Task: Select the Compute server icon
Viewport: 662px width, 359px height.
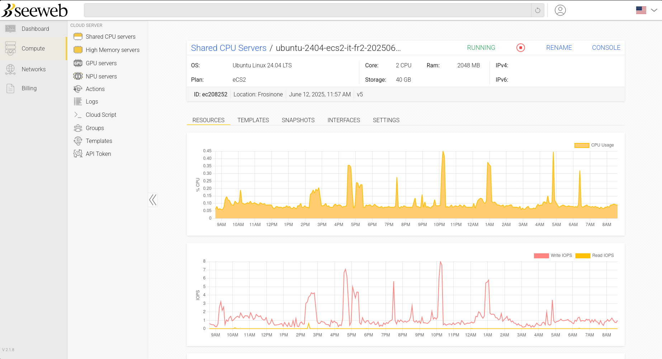Action: 10,48
